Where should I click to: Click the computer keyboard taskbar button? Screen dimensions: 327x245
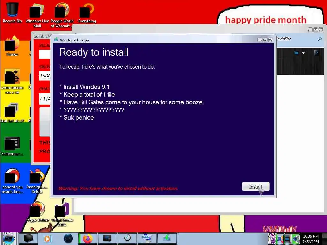click(147, 239)
